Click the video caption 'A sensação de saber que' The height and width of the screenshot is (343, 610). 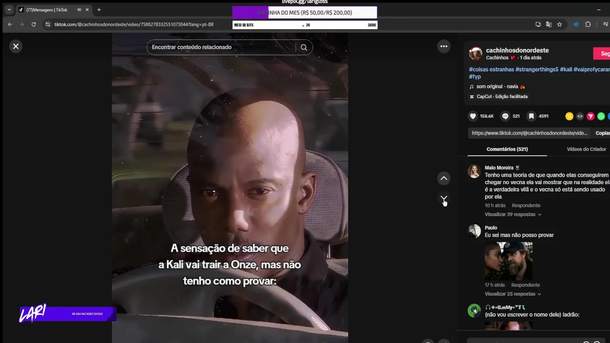[230, 249]
